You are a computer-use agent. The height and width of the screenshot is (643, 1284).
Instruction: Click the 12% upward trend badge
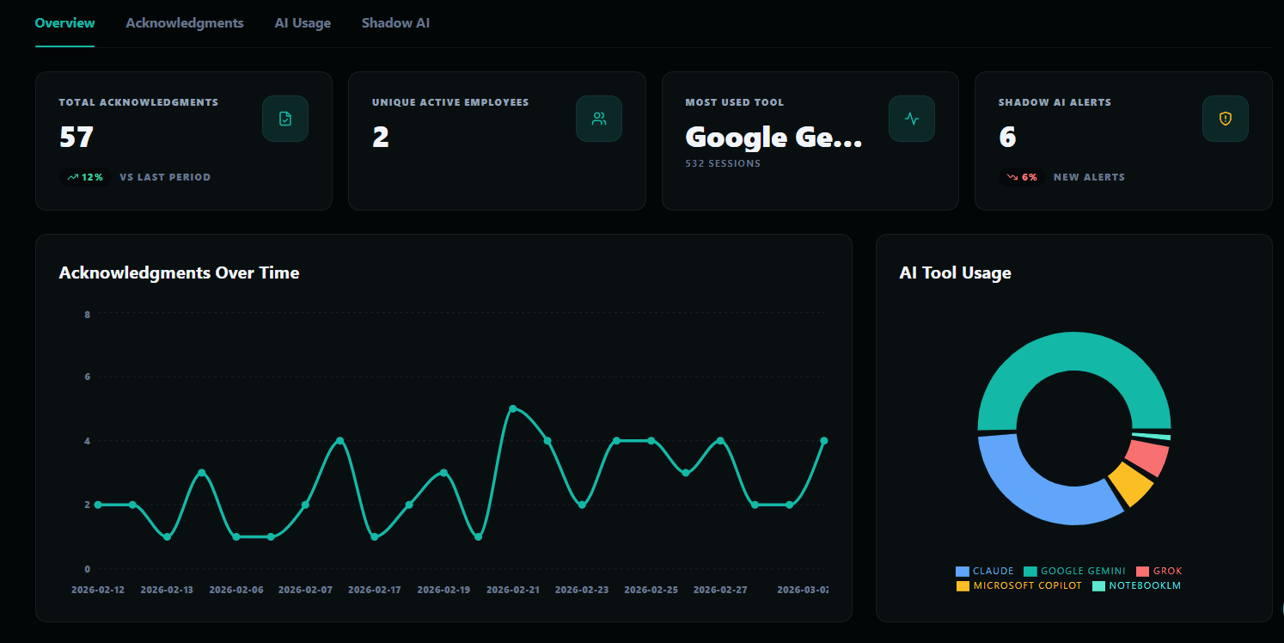point(85,176)
